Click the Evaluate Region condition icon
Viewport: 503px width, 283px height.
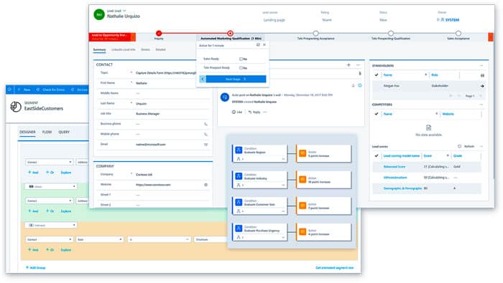tap(239, 150)
